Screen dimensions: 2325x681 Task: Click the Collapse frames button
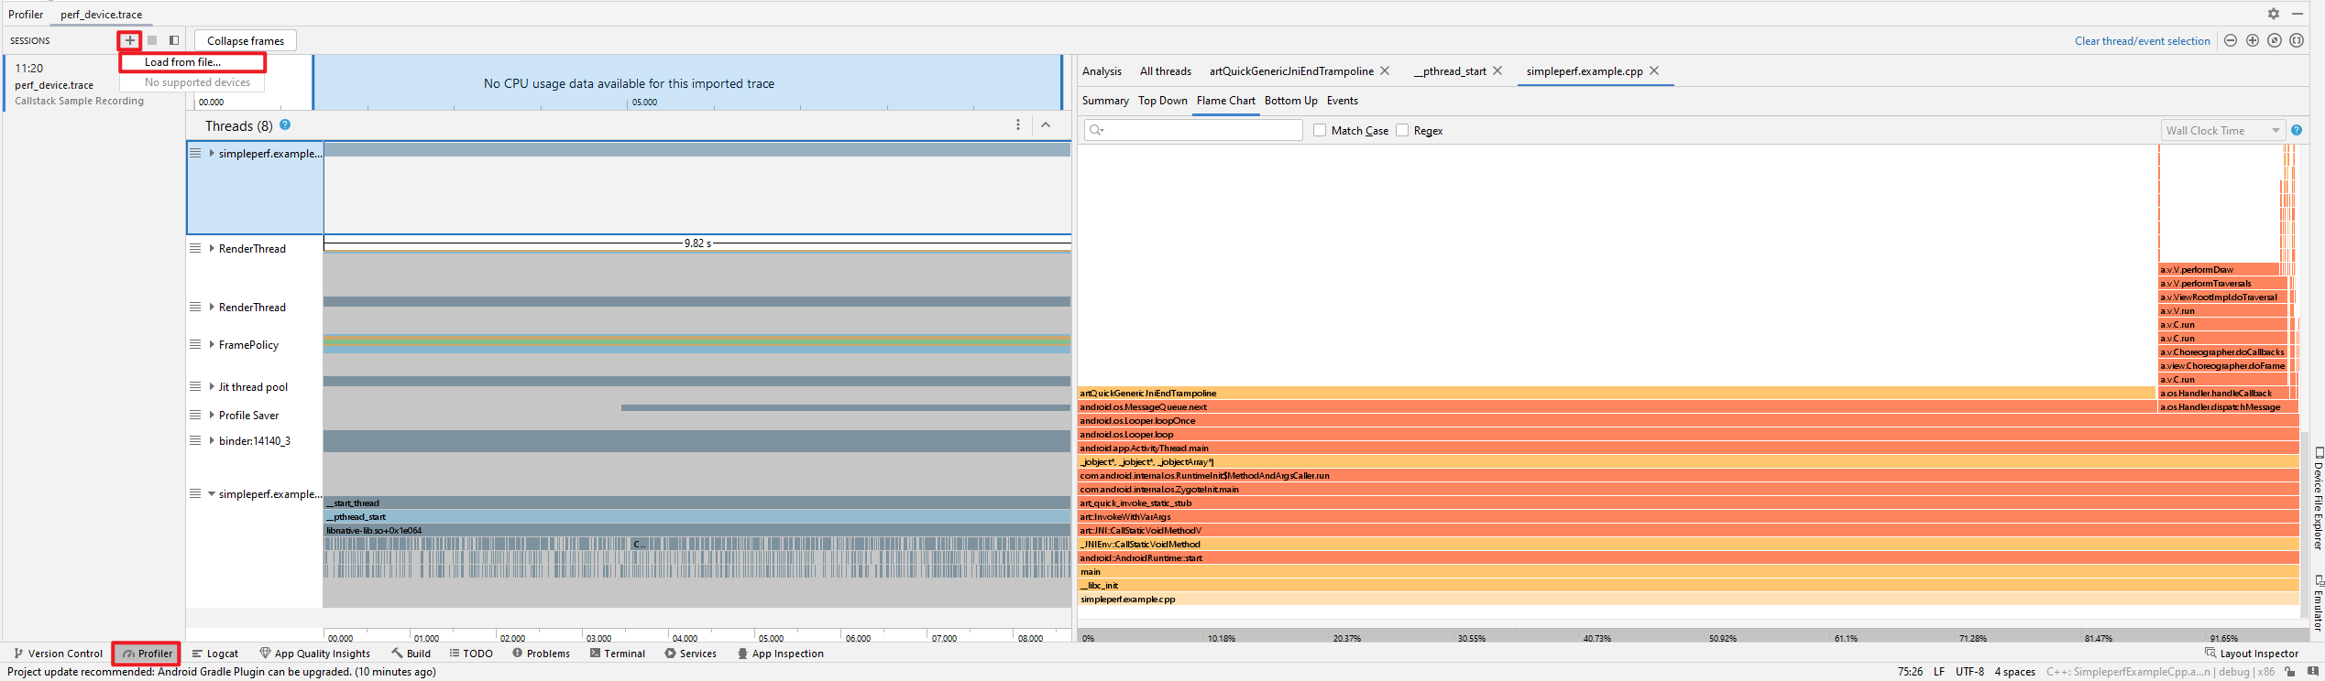point(246,41)
